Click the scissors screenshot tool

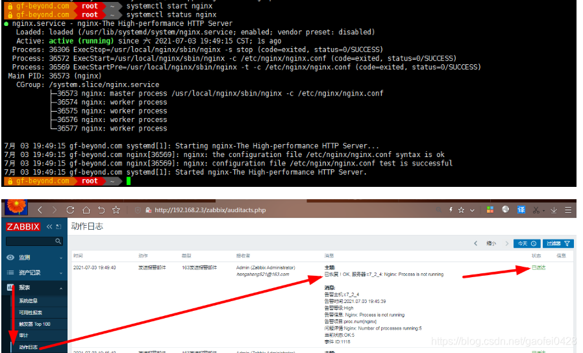536,210
